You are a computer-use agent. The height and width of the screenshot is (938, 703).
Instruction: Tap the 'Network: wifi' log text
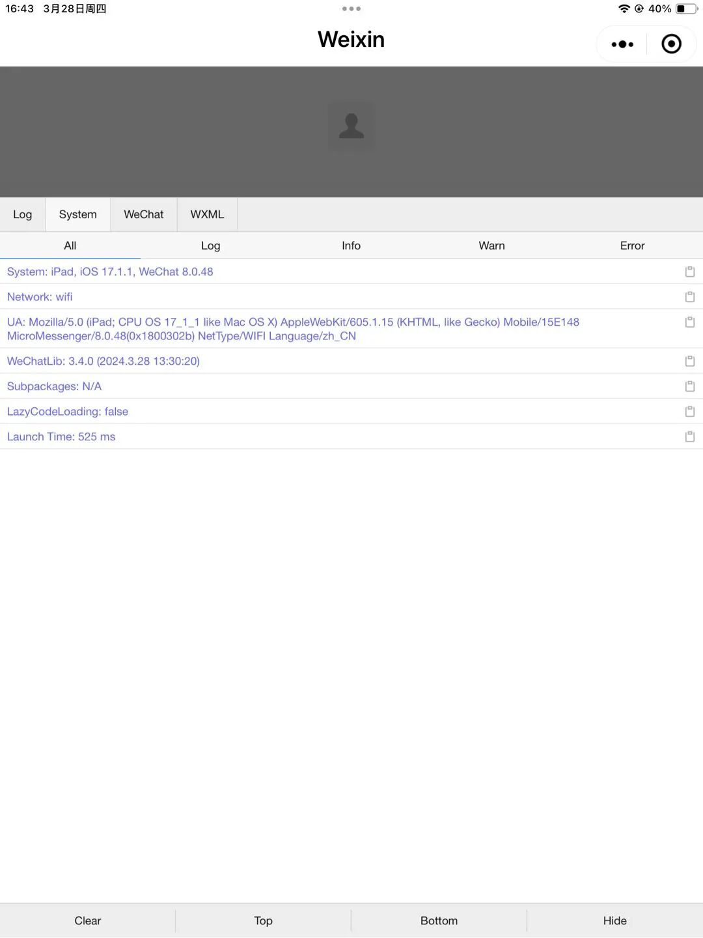point(40,297)
